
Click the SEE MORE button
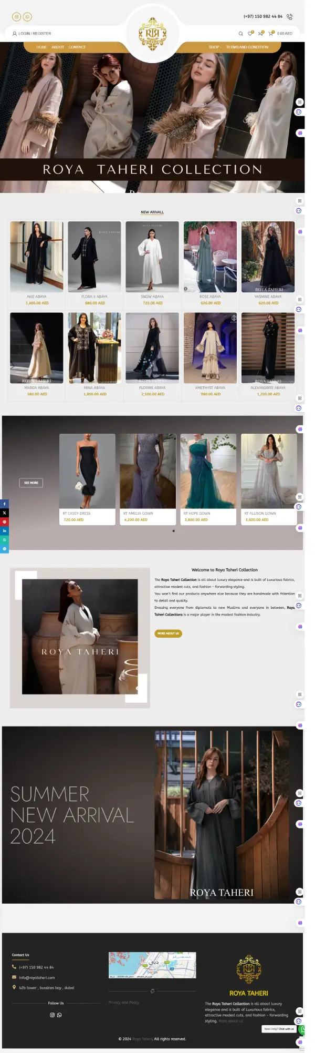31,483
